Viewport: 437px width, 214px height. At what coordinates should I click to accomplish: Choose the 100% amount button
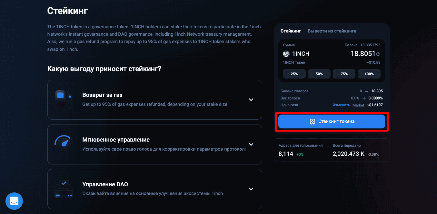[369, 74]
